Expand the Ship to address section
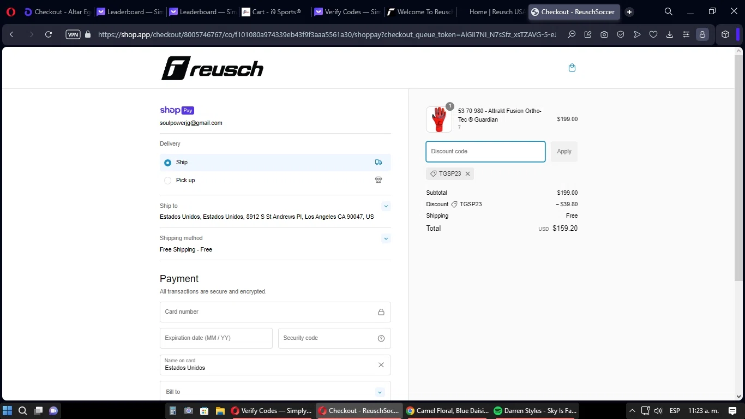This screenshot has width=745, height=419. click(386, 206)
